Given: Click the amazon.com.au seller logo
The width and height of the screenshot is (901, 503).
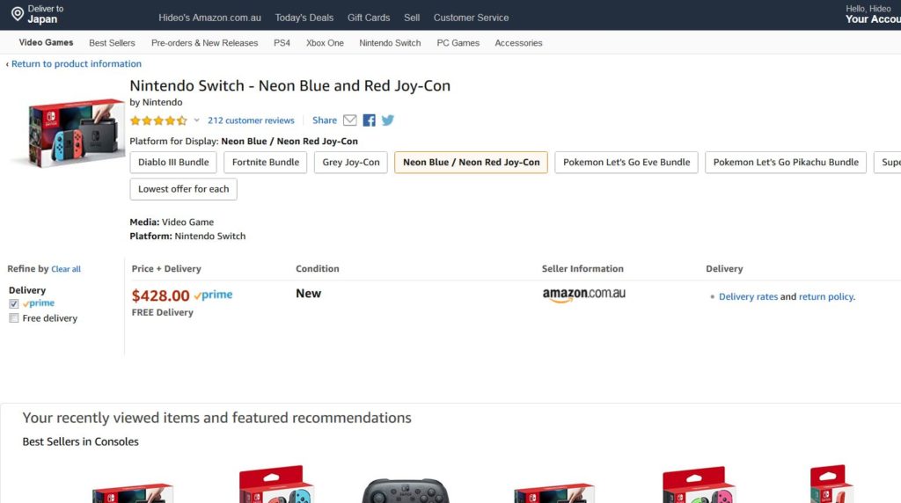Looking at the screenshot, I should [583, 295].
